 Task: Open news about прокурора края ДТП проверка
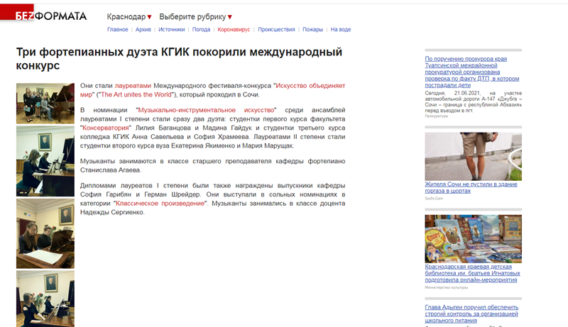[472, 72]
